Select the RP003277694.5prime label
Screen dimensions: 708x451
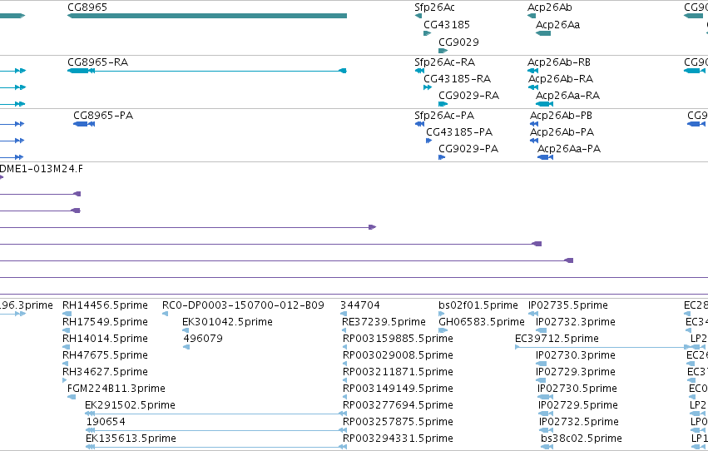point(398,405)
